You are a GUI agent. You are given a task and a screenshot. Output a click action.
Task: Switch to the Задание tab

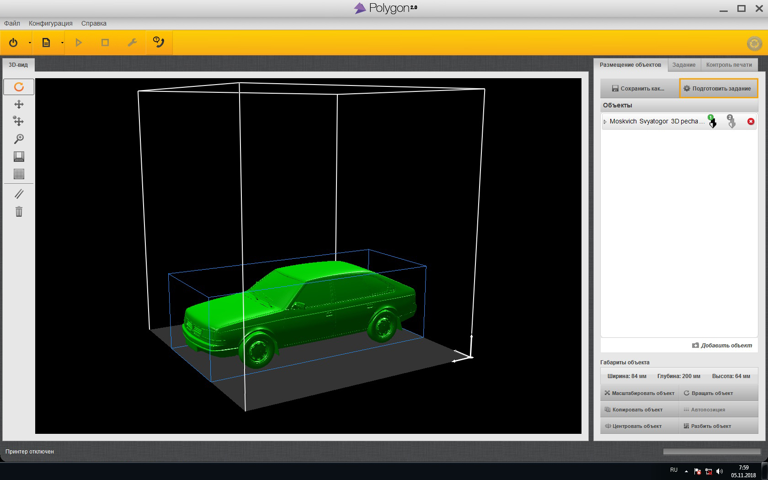click(x=684, y=65)
